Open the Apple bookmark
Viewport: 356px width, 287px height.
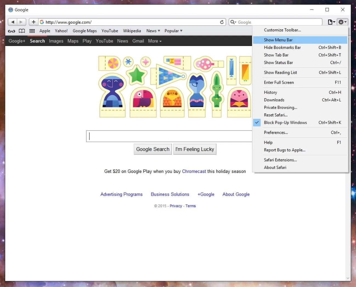pos(45,31)
